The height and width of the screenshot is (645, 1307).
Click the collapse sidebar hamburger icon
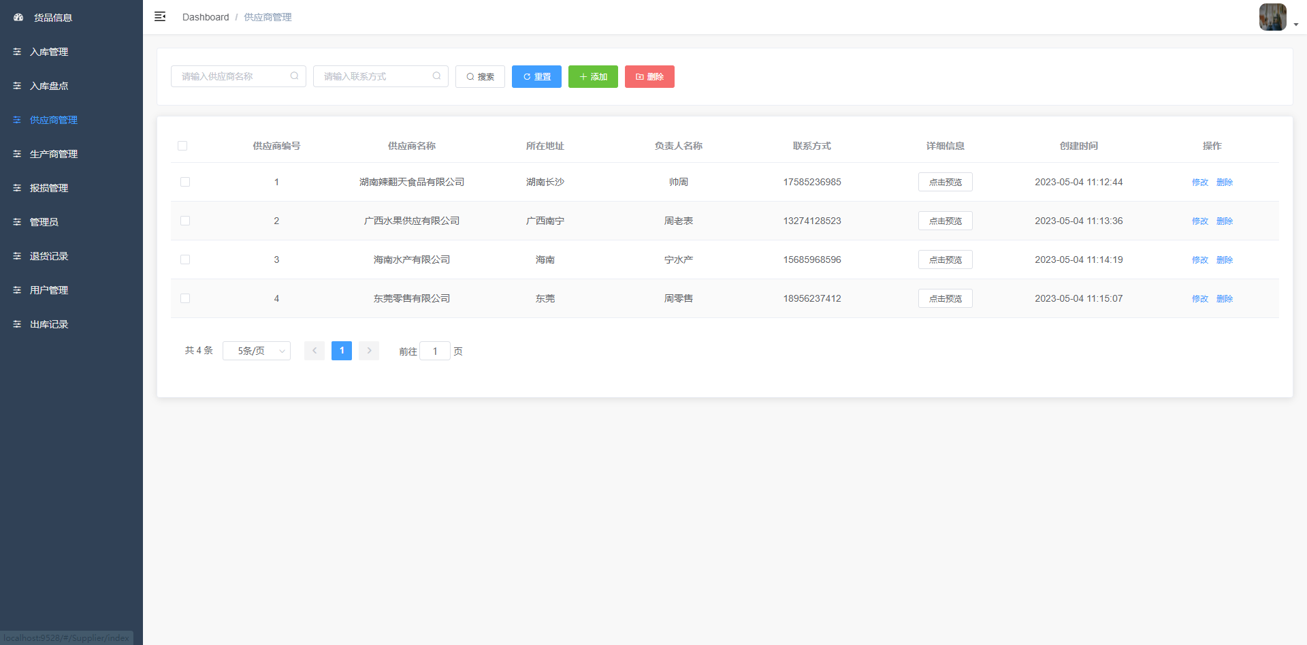tap(160, 16)
